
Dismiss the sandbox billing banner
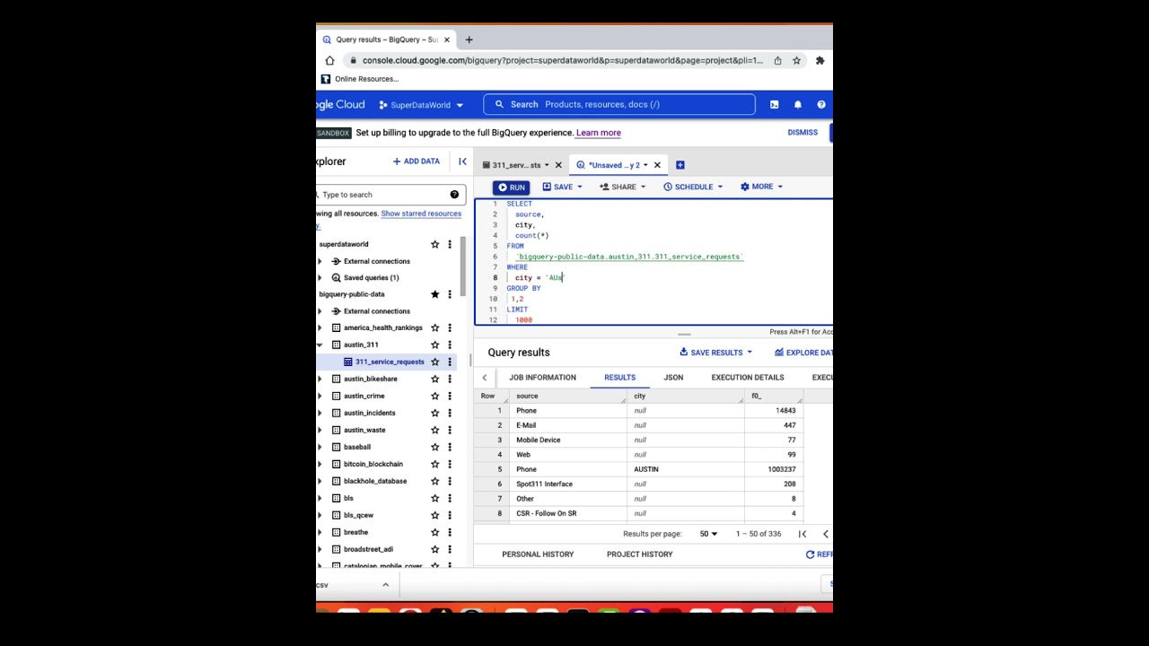coord(803,133)
